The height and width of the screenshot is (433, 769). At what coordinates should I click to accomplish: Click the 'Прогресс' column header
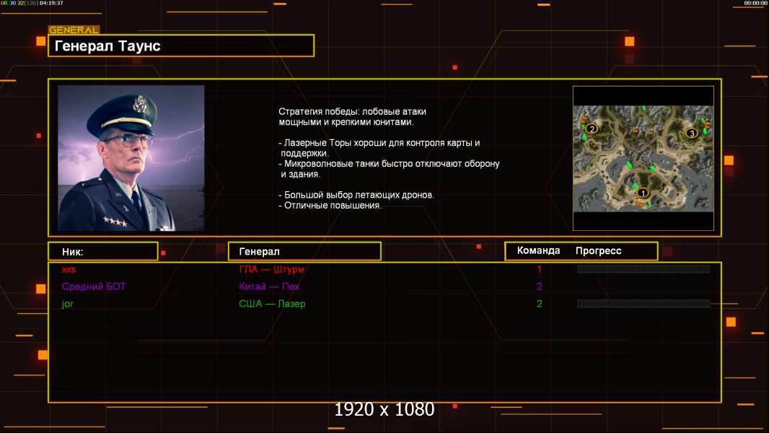[x=598, y=251]
